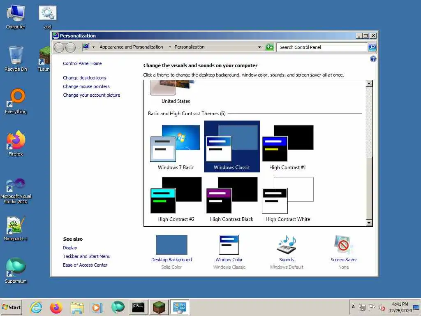Open Command Prompt from the taskbar

[138, 307]
